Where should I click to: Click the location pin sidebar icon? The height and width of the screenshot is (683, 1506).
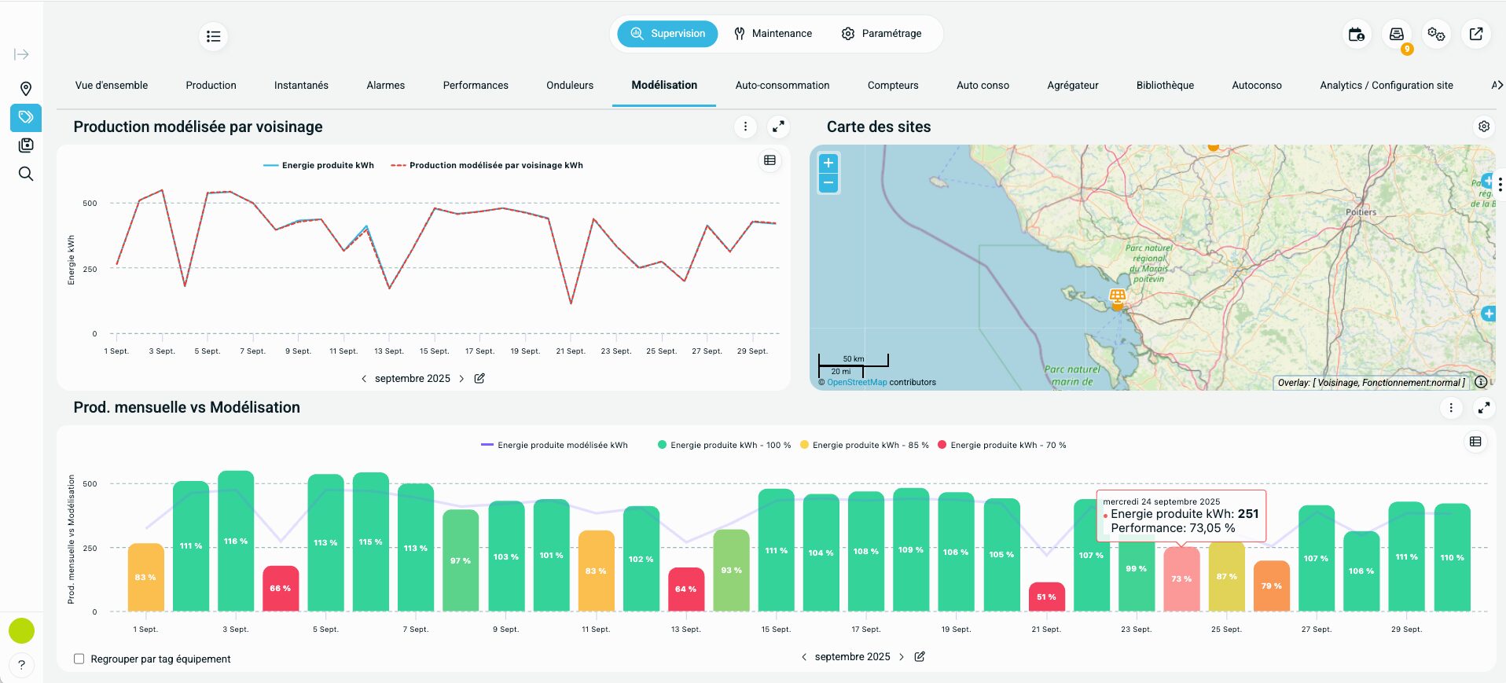[25, 89]
